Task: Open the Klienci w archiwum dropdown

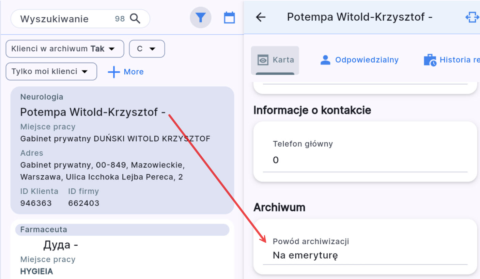Action: pos(65,49)
